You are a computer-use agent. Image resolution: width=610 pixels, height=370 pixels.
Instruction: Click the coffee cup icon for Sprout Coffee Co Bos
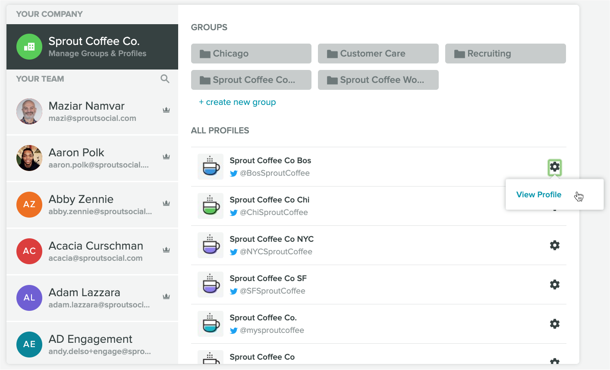click(x=211, y=167)
